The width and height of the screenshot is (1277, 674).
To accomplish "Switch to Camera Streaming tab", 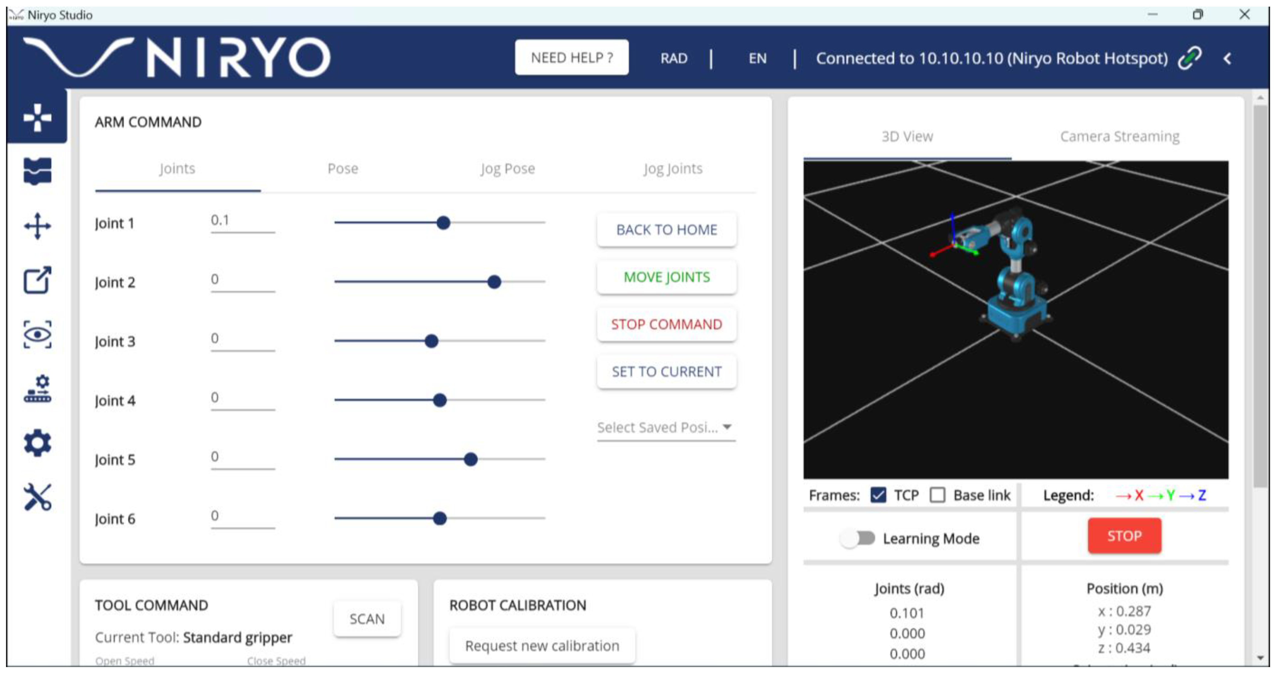I will pos(1119,136).
